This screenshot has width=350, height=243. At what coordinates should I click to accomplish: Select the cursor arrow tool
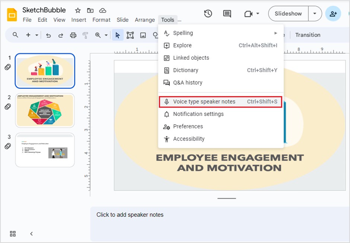118,35
